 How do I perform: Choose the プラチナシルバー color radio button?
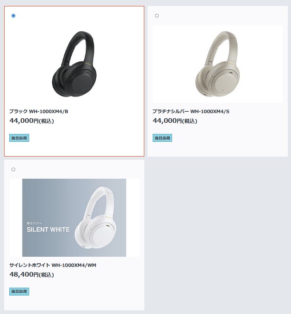157,16
